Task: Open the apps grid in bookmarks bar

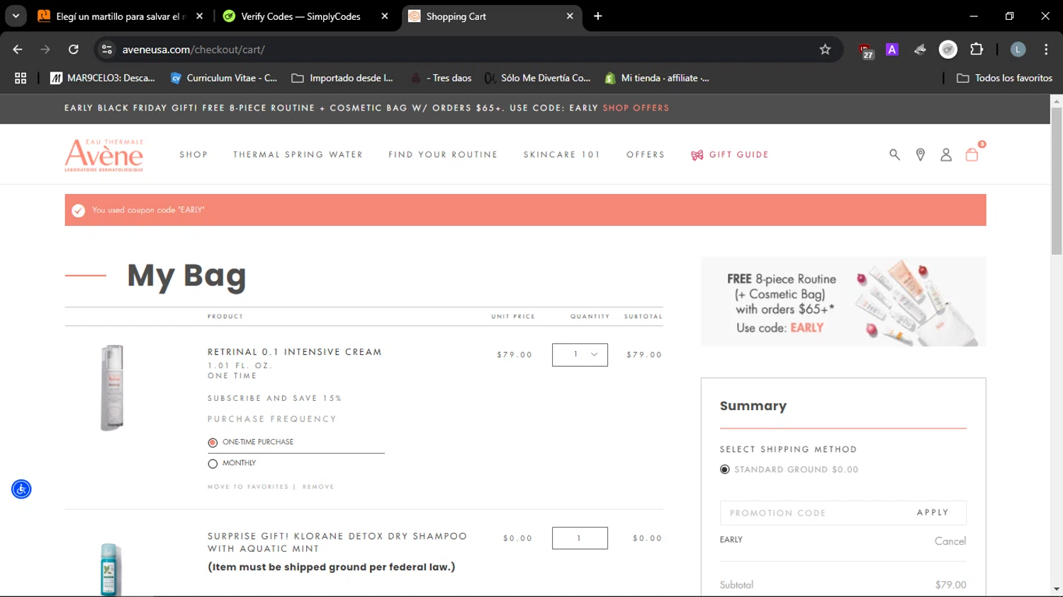Action: click(x=21, y=78)
